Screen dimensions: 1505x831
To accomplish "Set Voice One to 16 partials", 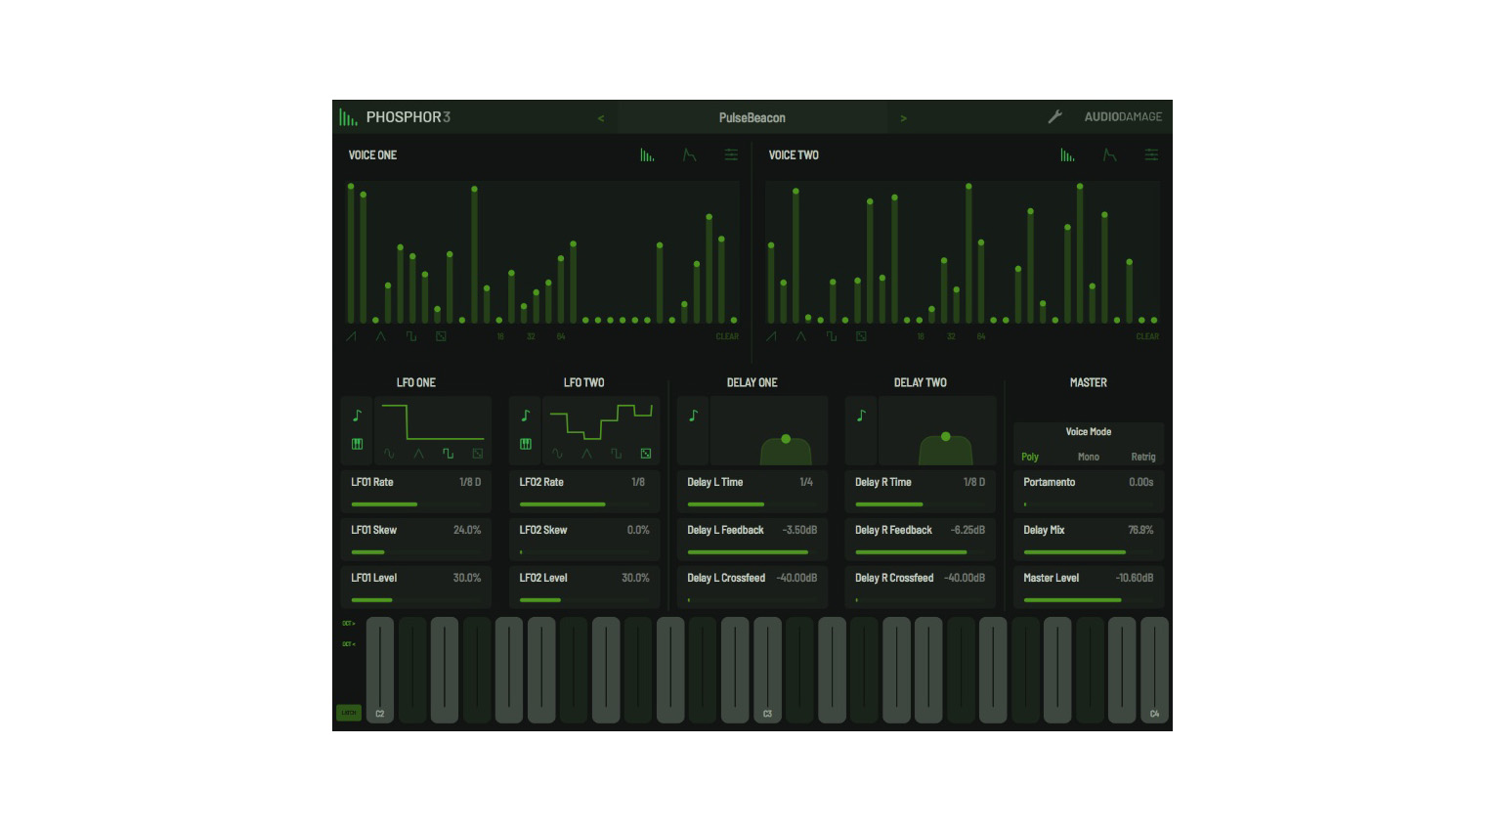I will click(500, 336).
